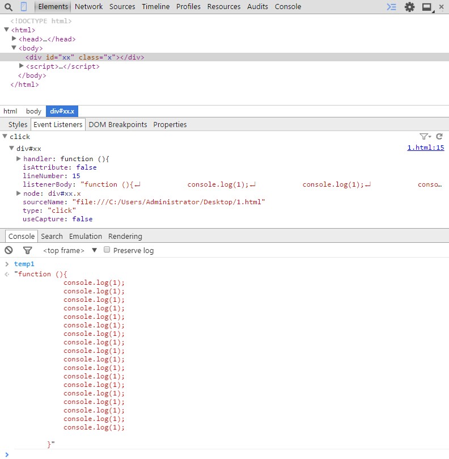This screenshot has height=459, width=449.
Task: Change dock side of DevTools
Action: tap(427, 7)
